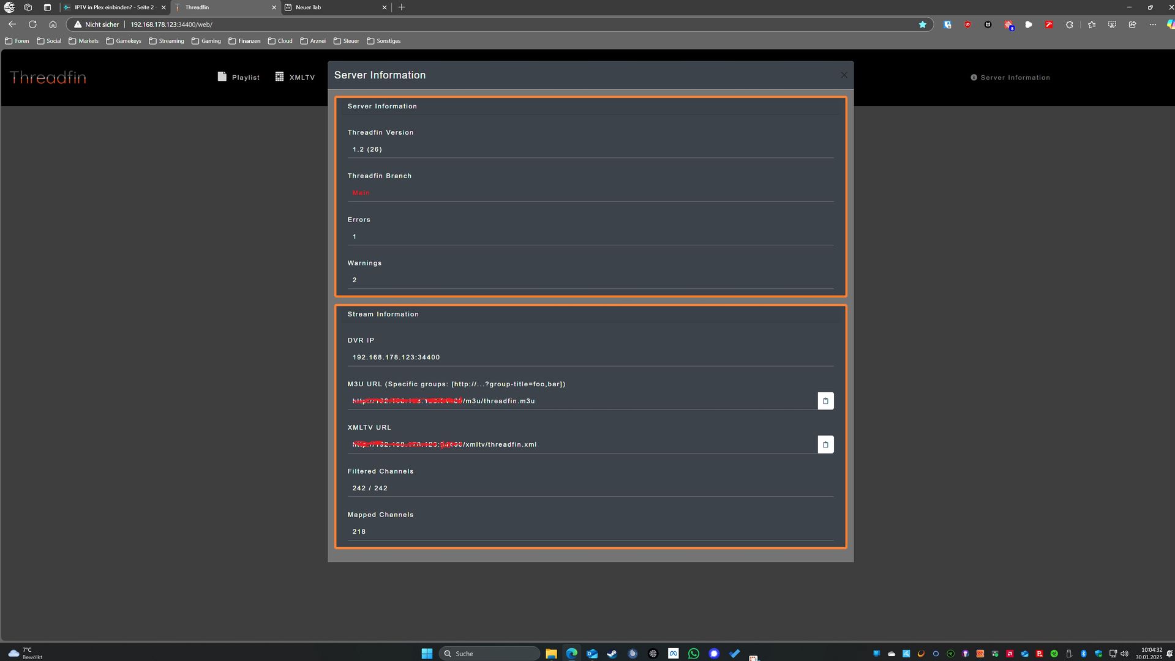Open WhatsApp from the taskbar
Screen dimensions: 1175x661
(693, 654)
